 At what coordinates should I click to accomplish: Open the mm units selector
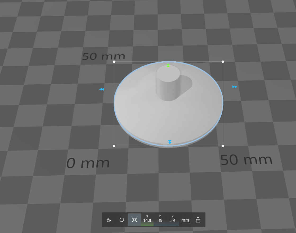click(x=185, y=220)
